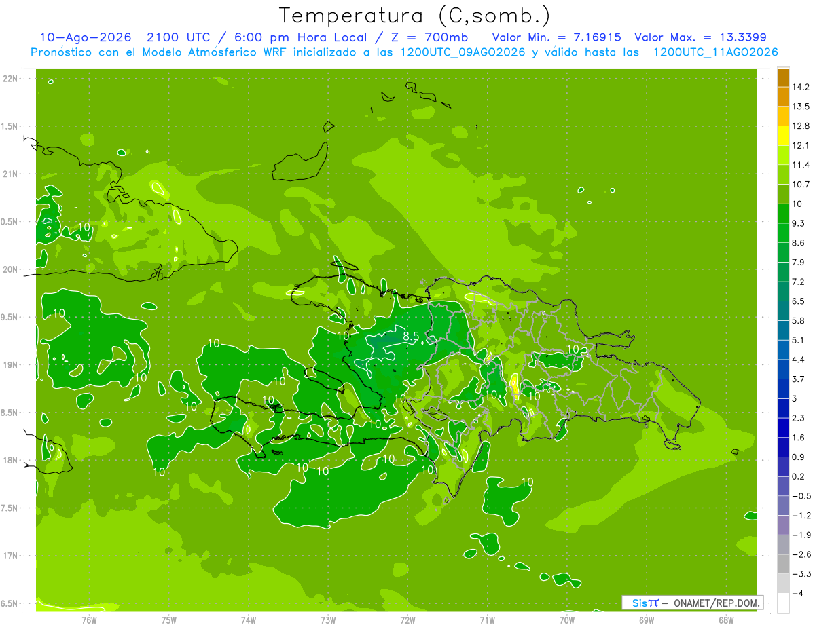This screenshot has height=629, width=815.
Task: Click the "72W" longitude axis label
Action: (407, 620)
